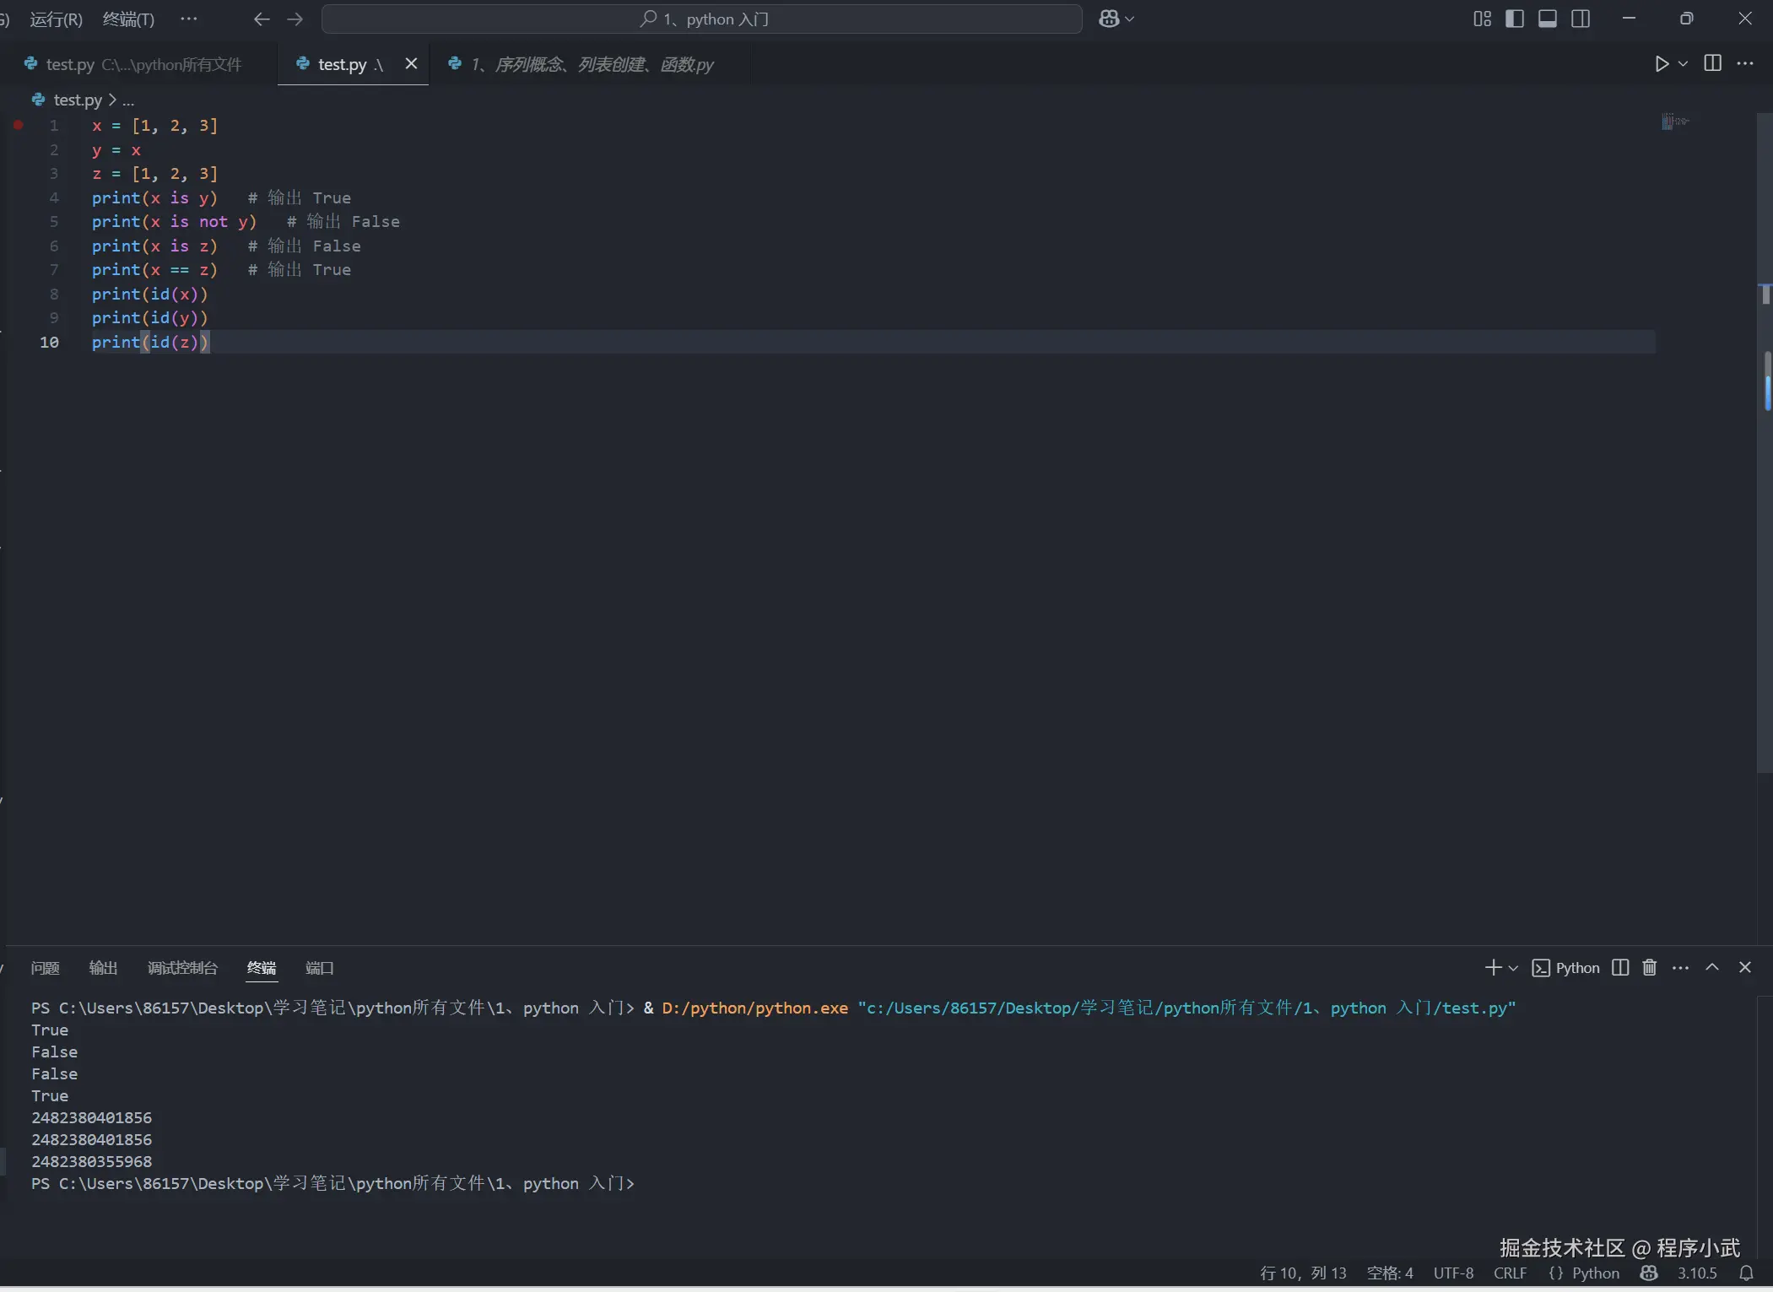Screen dimensions: 1773x1292
Task: Open the new terminal profile dropdown
Action: [x=1514, y=968]
